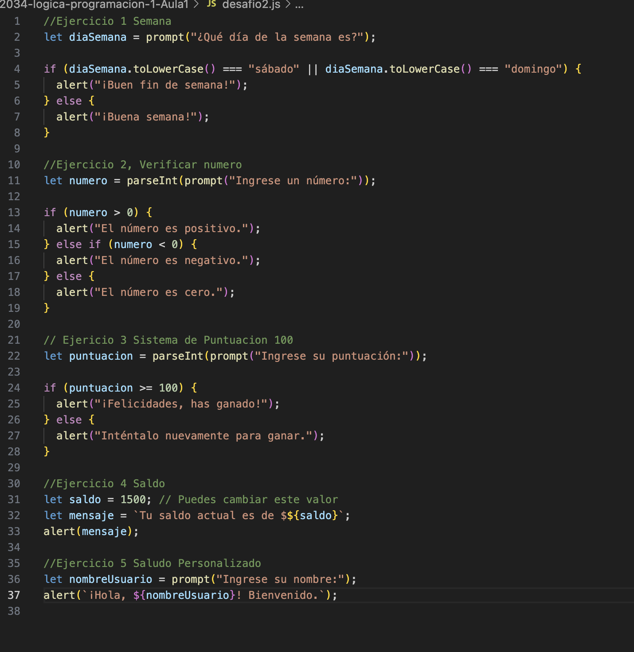The image size is (634, 652).
Task: Click the comment '// Puedes cambiar este valor'
Action: [x=248, y=500]
